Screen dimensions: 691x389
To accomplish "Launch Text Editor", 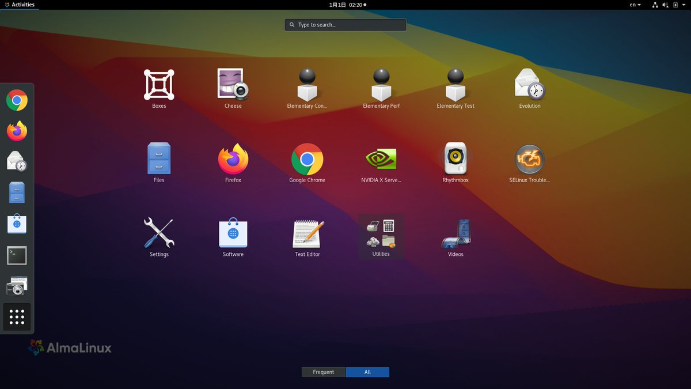I will 307,237.
